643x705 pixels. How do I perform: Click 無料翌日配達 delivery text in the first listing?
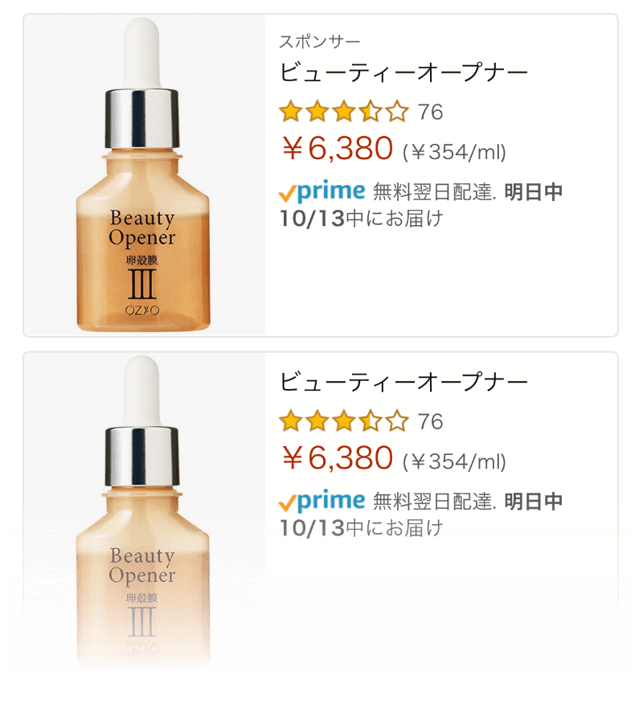[434, 192]
